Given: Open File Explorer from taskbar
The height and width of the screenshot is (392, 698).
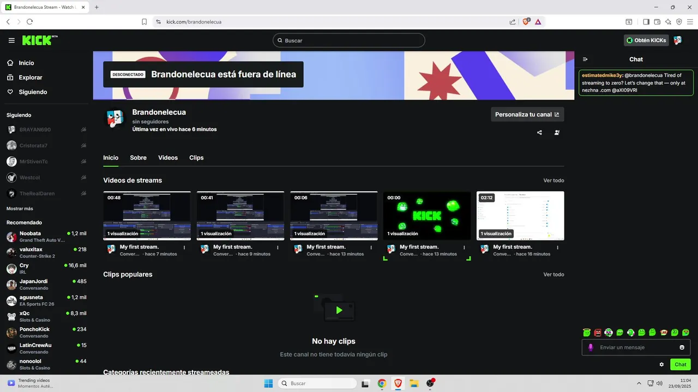Looking at the screenshot, I should [414, 383].
